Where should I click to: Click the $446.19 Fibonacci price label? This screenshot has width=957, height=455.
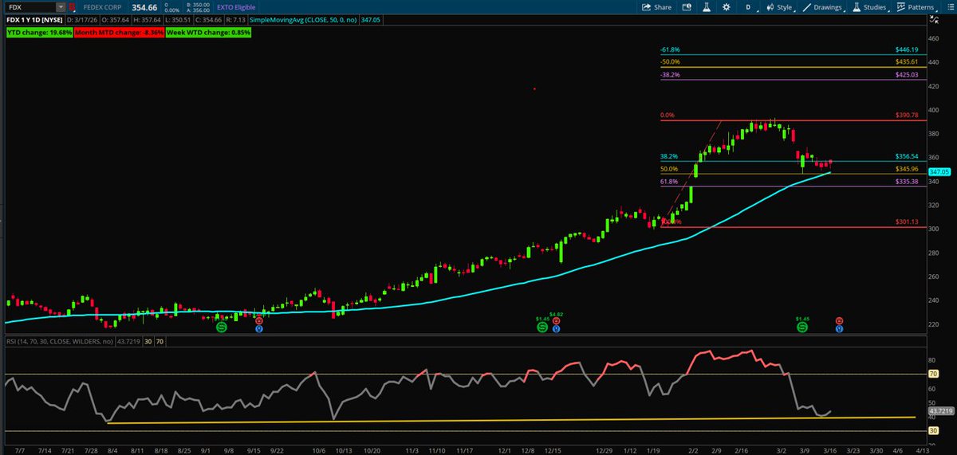click(908, 49)
